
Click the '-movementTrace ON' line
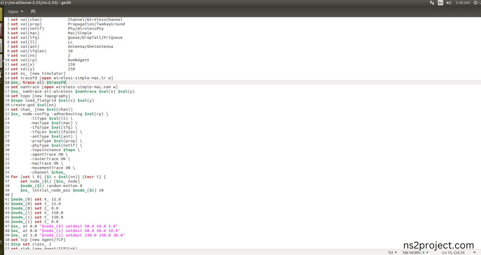coord(53,168)
